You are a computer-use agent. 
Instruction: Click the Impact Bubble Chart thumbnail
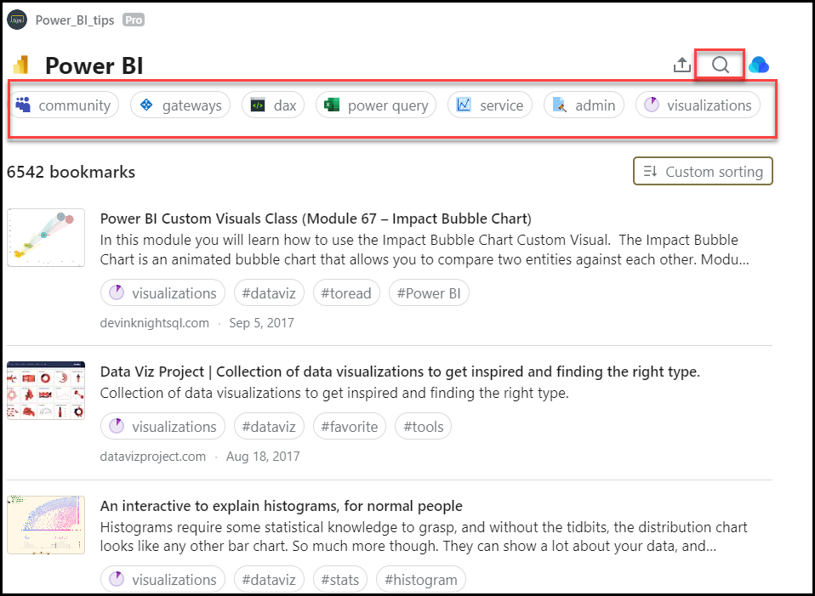coord(46,237)
